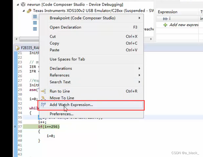Click the current instruction pointer at line 37

(x=15, y=127)
